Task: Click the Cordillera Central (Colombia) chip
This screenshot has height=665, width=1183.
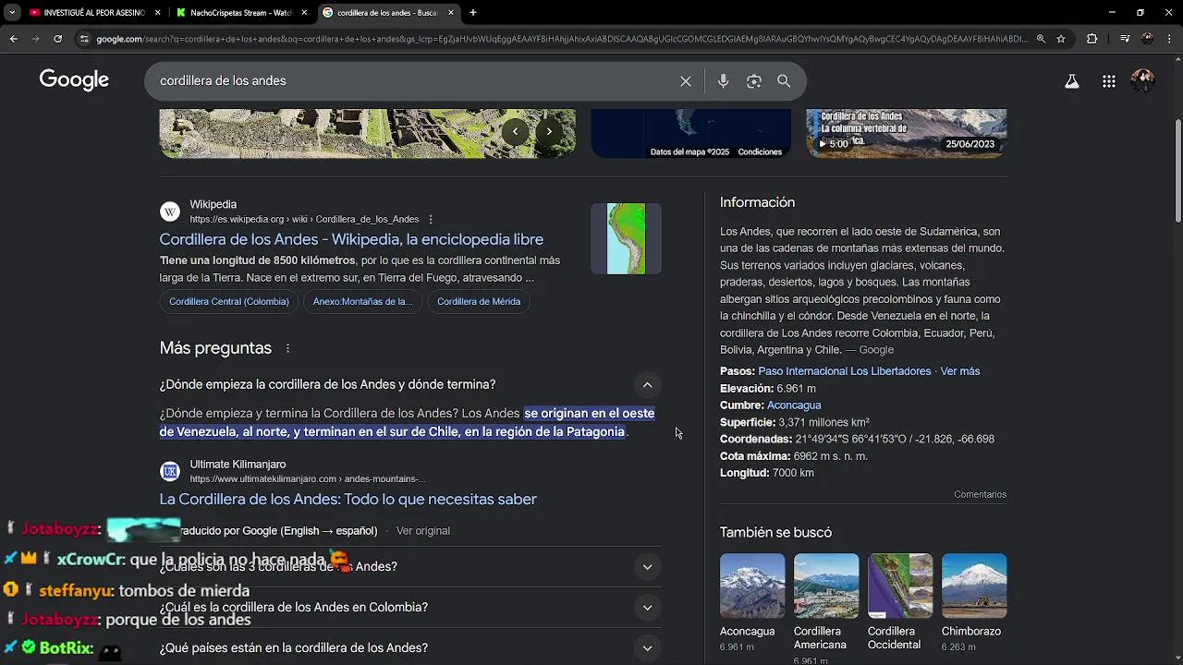Action: pyautogui.click(x=229, y=301)
